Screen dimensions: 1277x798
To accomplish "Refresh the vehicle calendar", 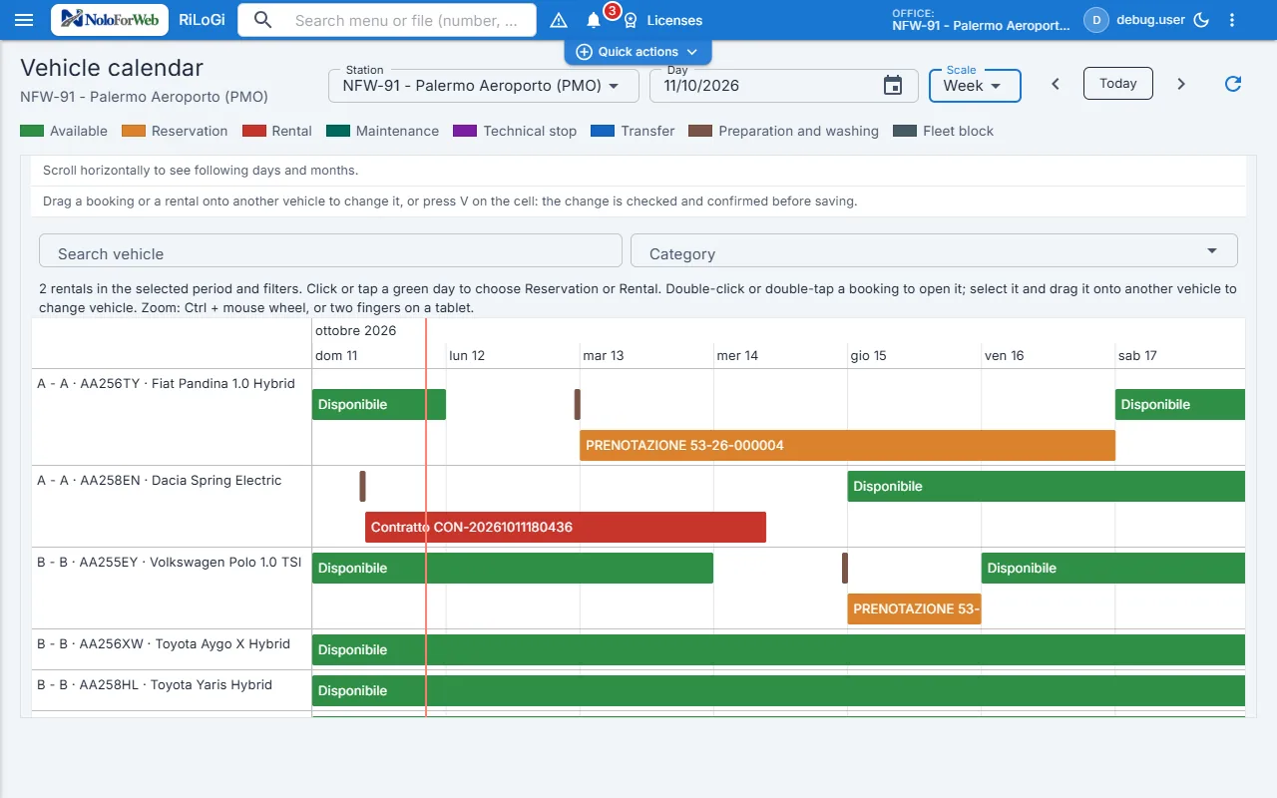I will [x=1233, y=84].
